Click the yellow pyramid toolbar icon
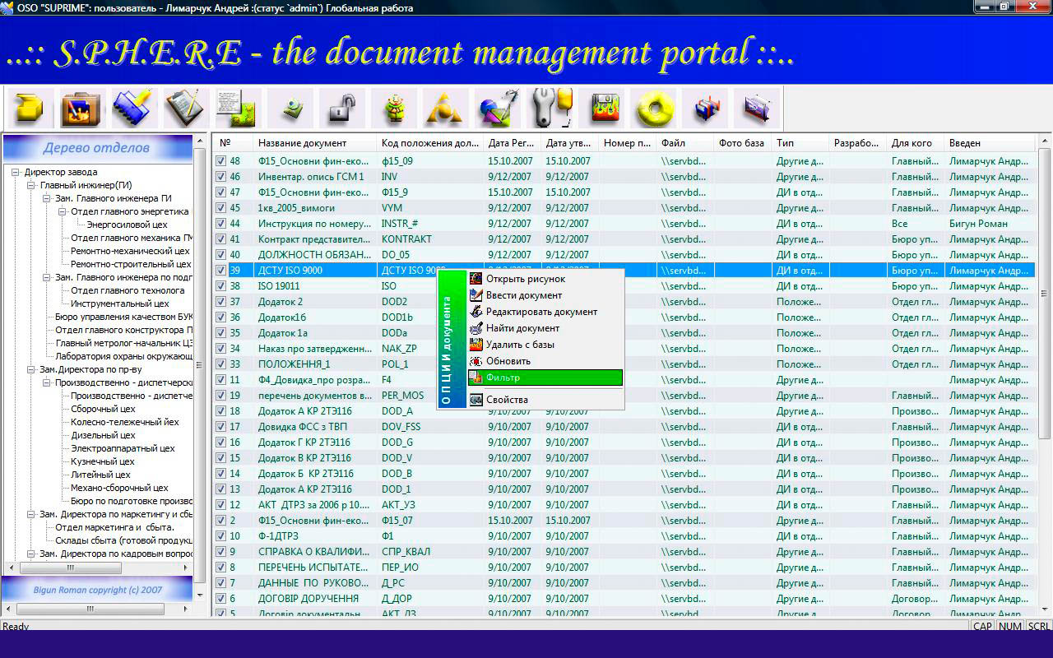 [444, 108]
